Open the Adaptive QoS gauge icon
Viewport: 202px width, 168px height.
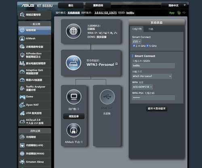[x=22, y=71]
